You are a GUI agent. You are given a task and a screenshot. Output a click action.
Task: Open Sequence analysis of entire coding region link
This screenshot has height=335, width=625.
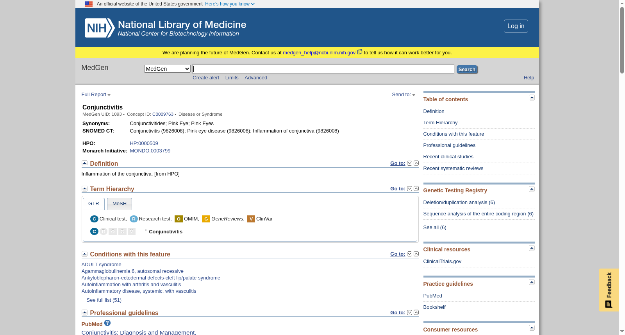(478, 214)
